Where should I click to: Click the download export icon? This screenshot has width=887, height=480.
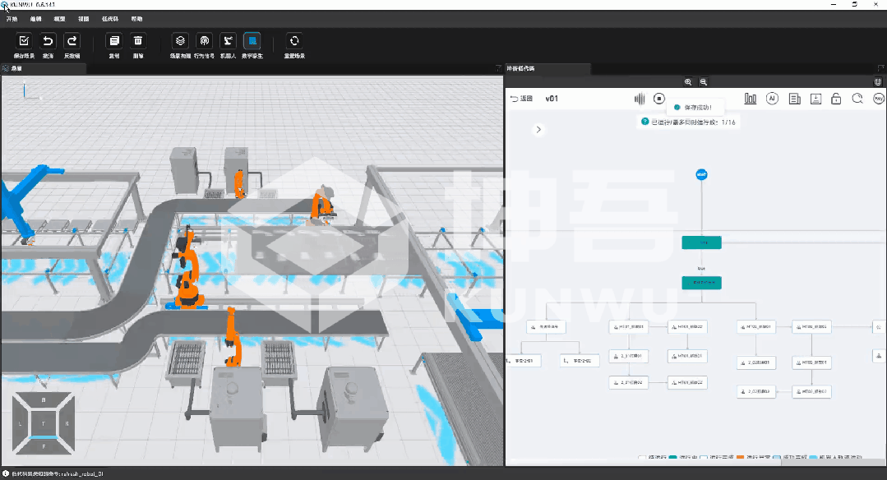(815, 99)
